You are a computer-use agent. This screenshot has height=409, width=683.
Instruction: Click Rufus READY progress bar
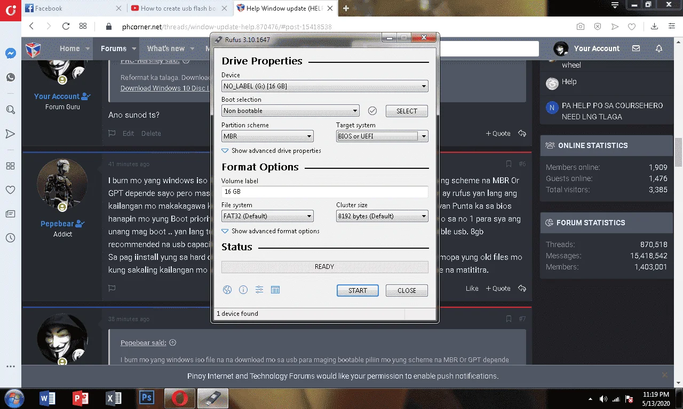[324, 267]
